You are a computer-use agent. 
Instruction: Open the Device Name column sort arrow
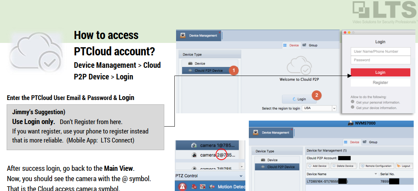(376, 174)
